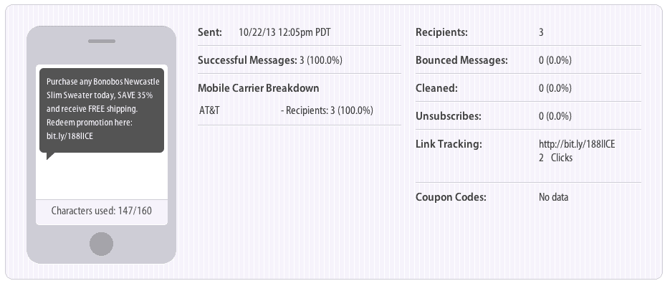The height and width of the screenshot is (286, 670).
Task: Click the Recipients label
Action: pyautogui.click(x=442, y=32)
